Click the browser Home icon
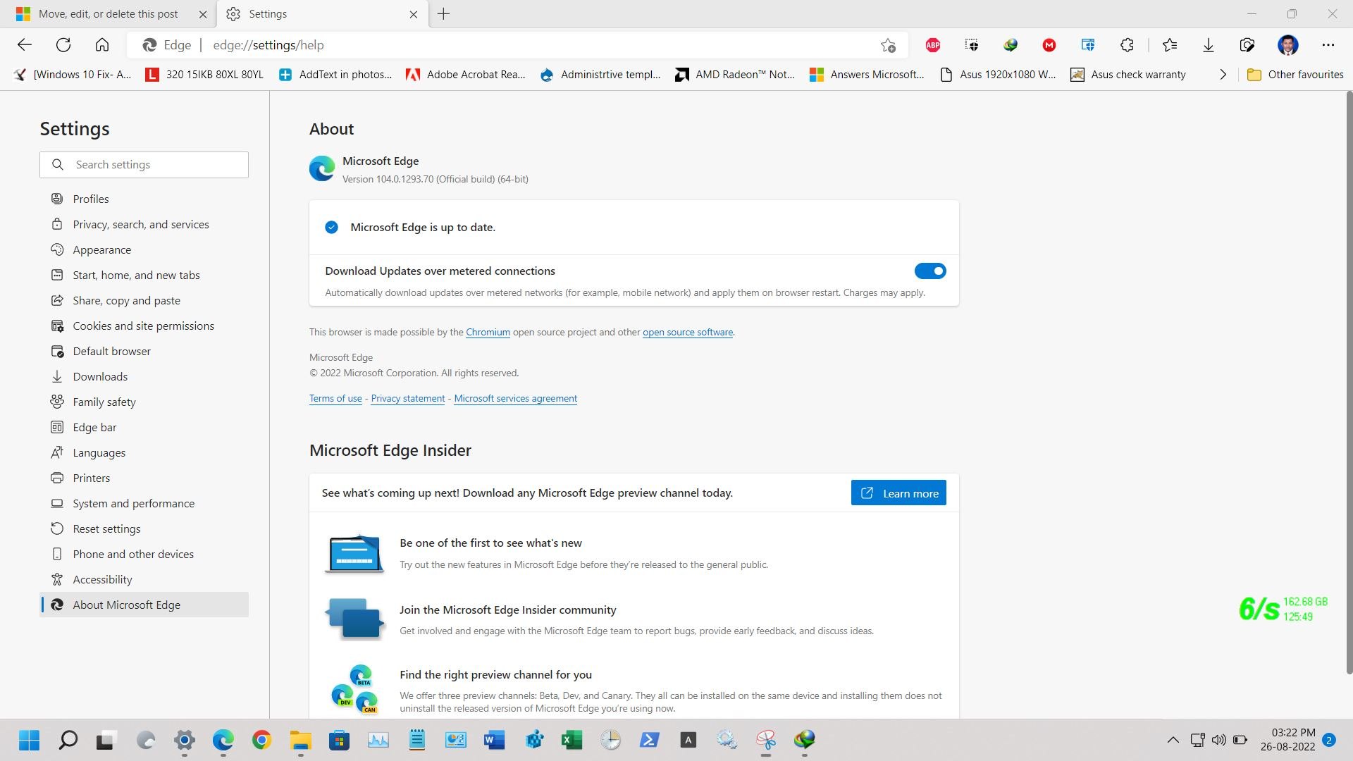 (x=102, y=45)
